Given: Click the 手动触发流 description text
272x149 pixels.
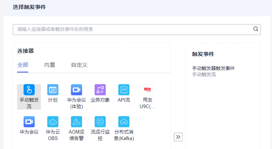Looking at the screenshot, I should [x=204, y=75].
